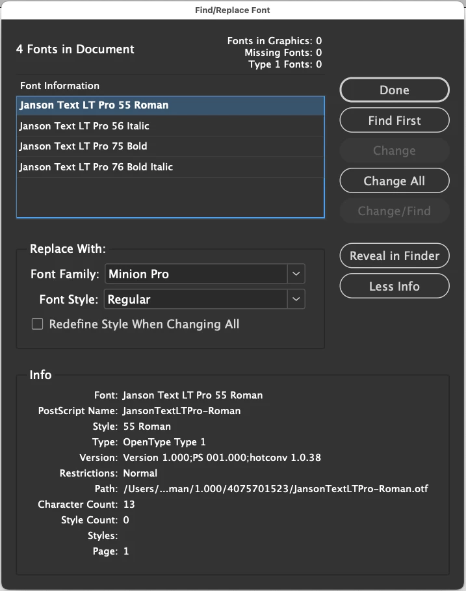Click the Style Count value 0

[x=126, y=519]
